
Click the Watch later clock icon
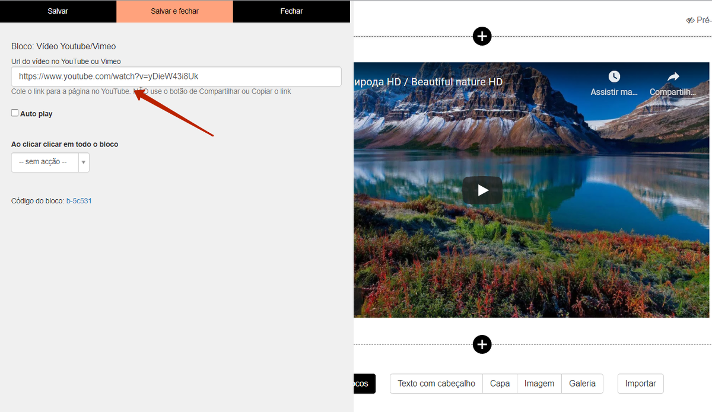(614, 76)
